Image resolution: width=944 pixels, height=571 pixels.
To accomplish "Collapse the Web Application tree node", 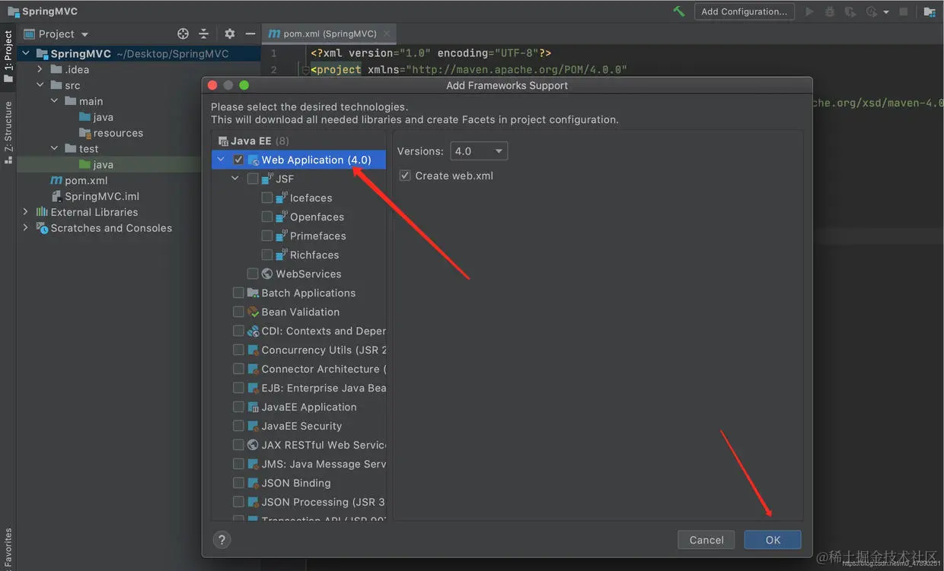I will click(x=221, y=160).
